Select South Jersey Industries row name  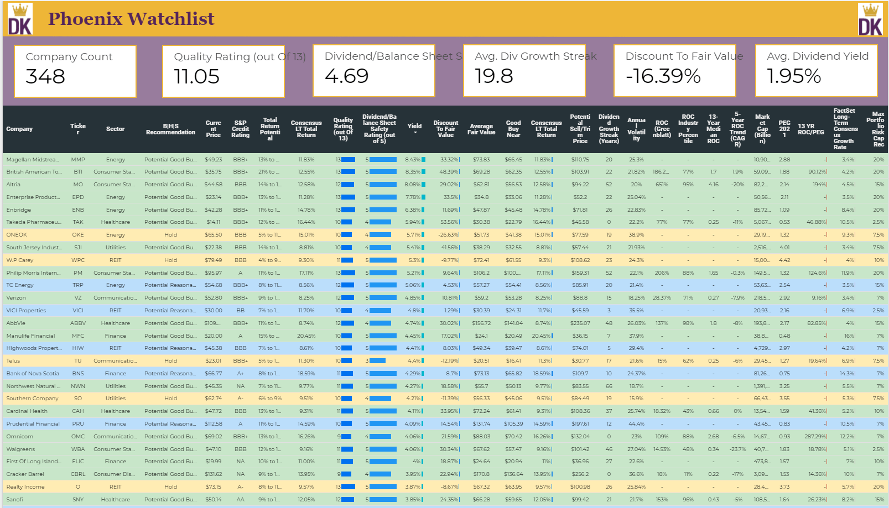pos(34,248)
